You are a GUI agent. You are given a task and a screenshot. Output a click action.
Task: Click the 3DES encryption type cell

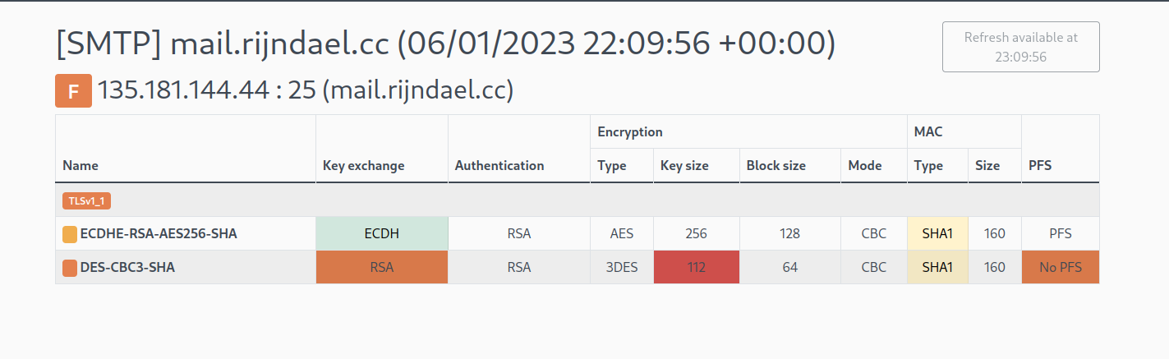click(621, 268)
